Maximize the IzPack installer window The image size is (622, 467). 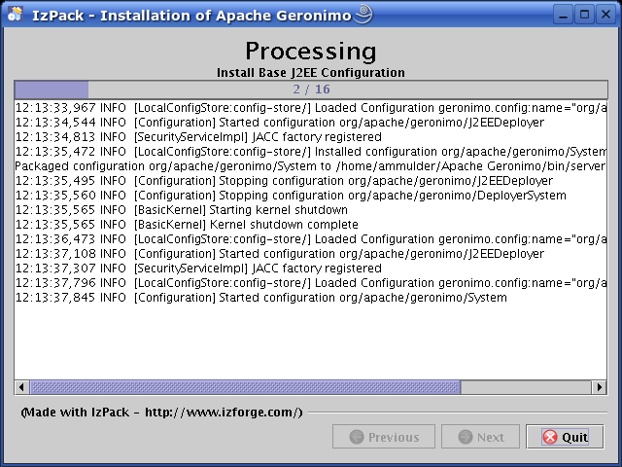click(x=584, y=16)
